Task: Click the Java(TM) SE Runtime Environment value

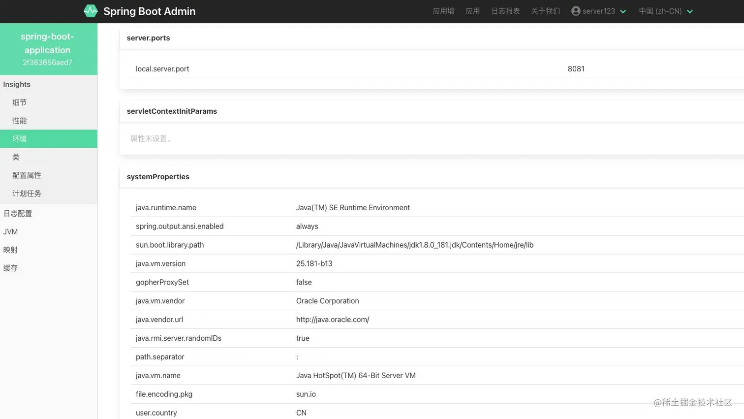Action: [353, 208]
